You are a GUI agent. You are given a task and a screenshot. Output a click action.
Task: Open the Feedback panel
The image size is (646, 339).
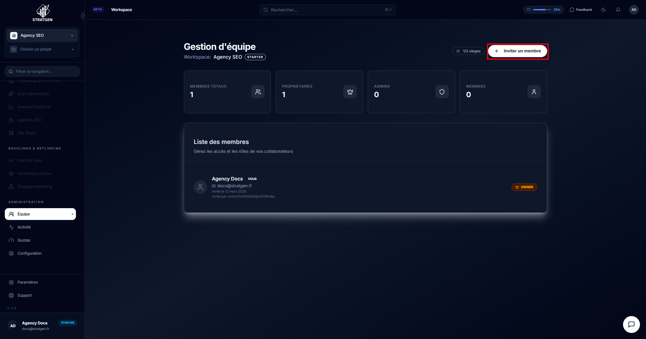(x=581, y=10)
